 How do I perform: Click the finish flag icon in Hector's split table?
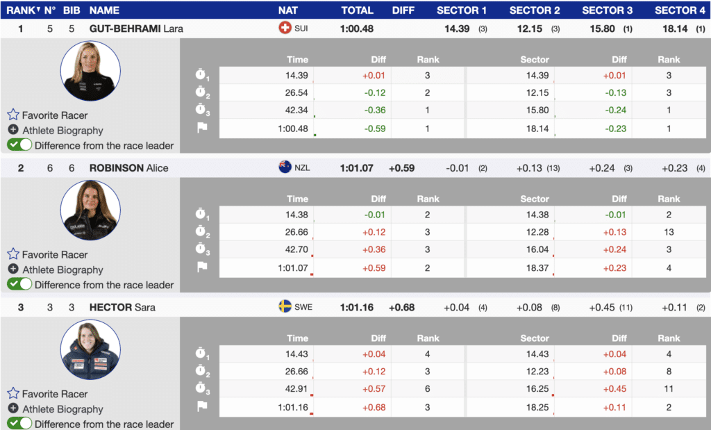(x=202, y=406)
